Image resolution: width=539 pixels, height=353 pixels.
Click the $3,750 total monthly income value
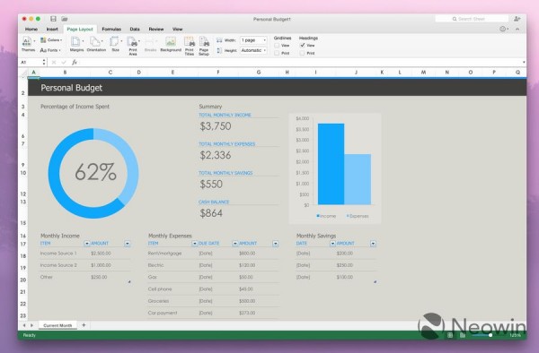(216, 126)
